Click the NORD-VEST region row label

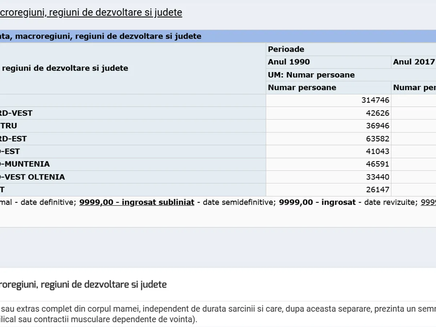pos(16,113)
